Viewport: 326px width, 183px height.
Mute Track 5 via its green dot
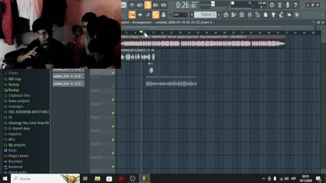tap(113, 100)
